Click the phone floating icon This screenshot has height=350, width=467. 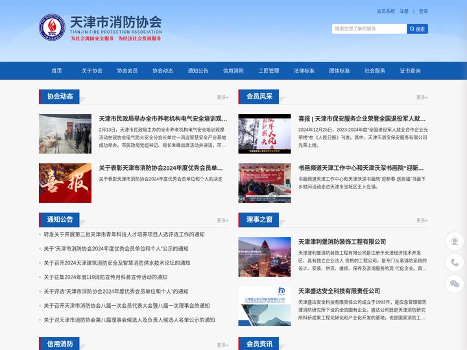455,262
